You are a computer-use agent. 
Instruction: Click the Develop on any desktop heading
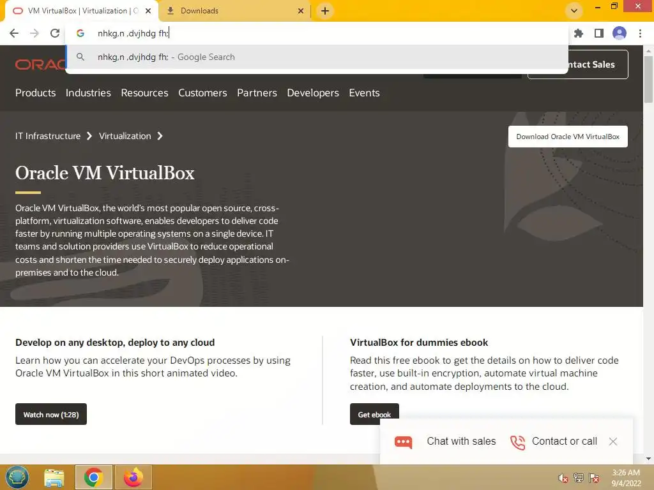[x=115, y=343]
